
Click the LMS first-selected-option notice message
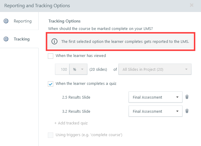click(x=125, y=42)
